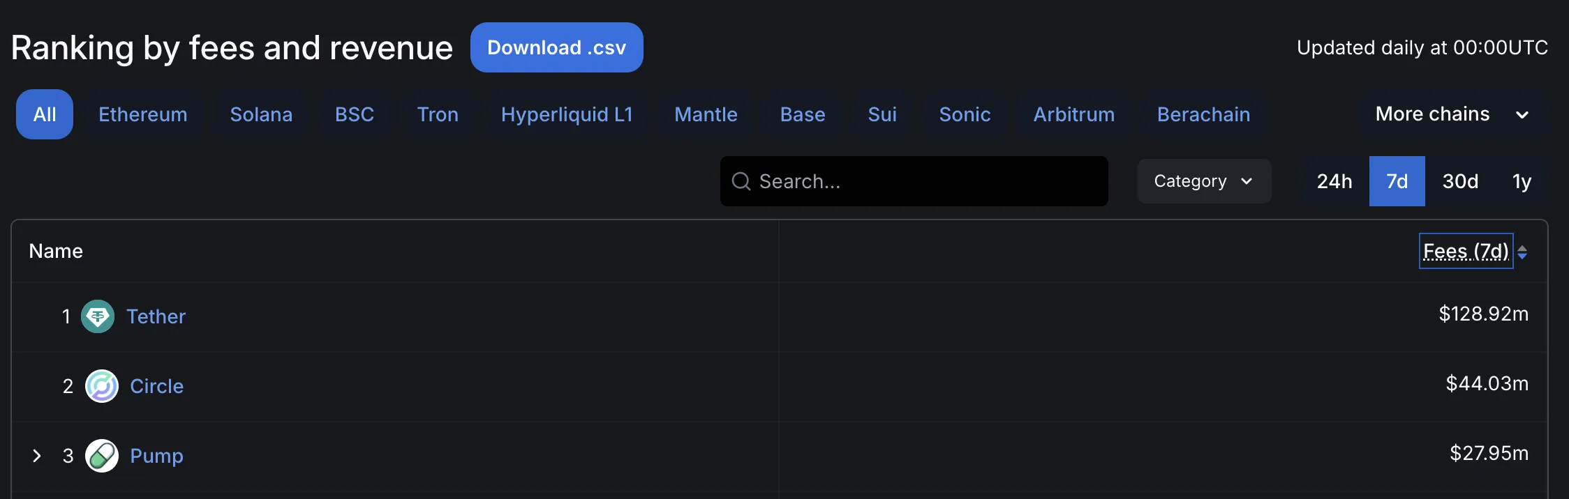This screenshot has width=1569, height=499.
Task: Select the Hyperliquid L1 chain tab
Action: point(567,114)
